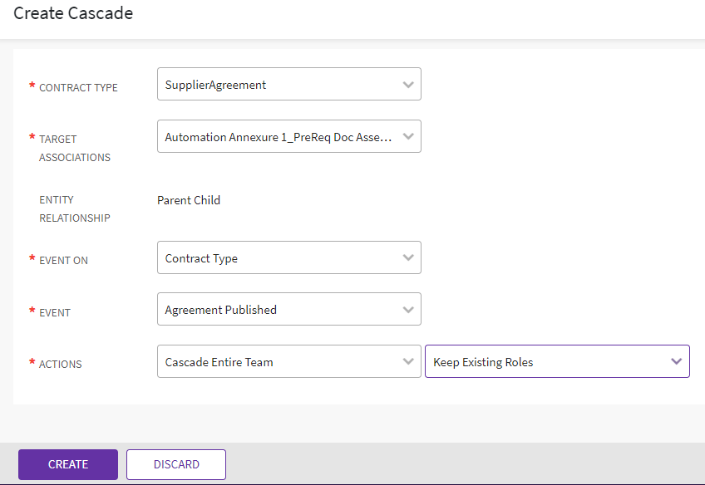Click the ACTIONS field label
The height and width of the screenshot is (485, 705).
coord(61,364)
